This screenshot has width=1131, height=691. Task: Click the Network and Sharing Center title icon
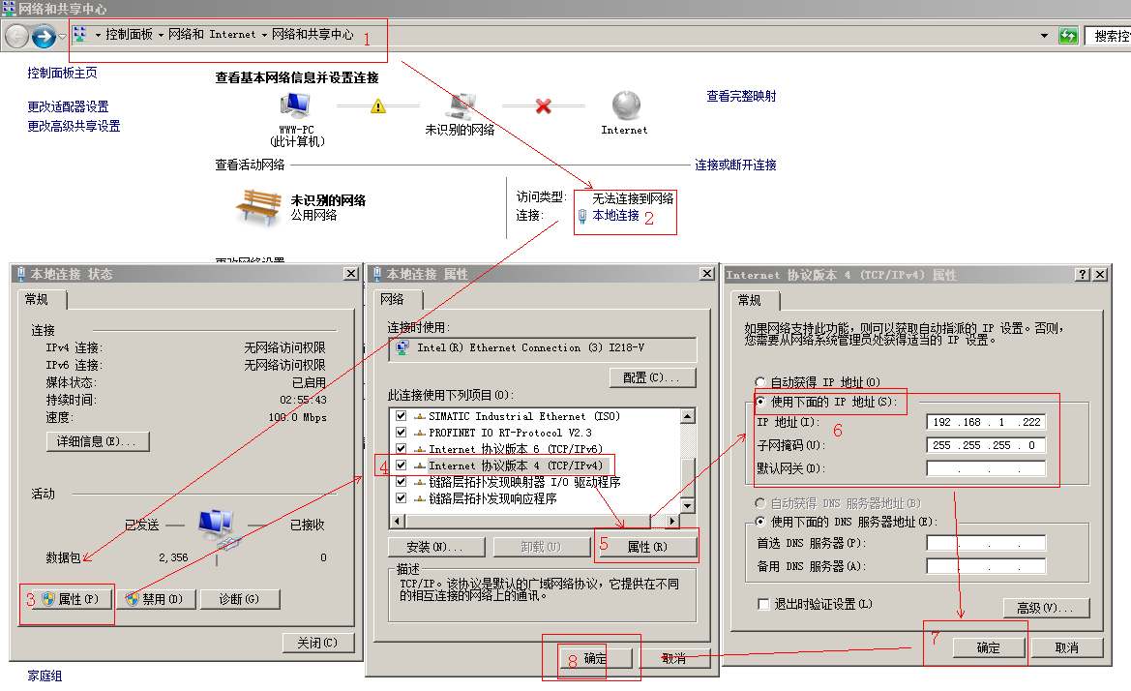click(x=8, y=8)
